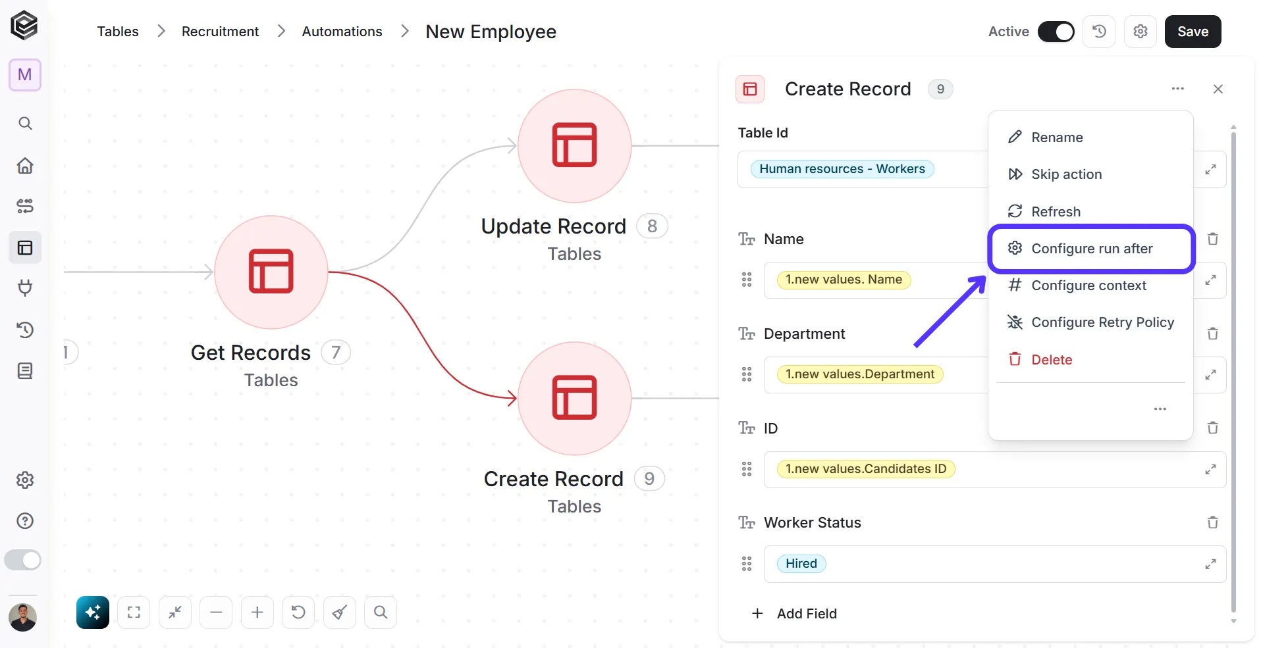Click the fit to screen icon
This screenshot has height=648, width=1261.
134,612
